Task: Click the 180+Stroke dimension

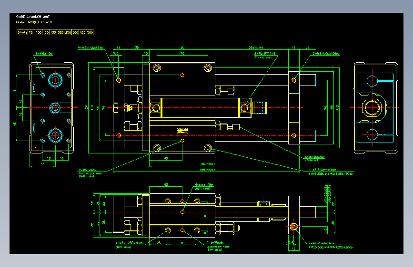Action: pos(208,170)
